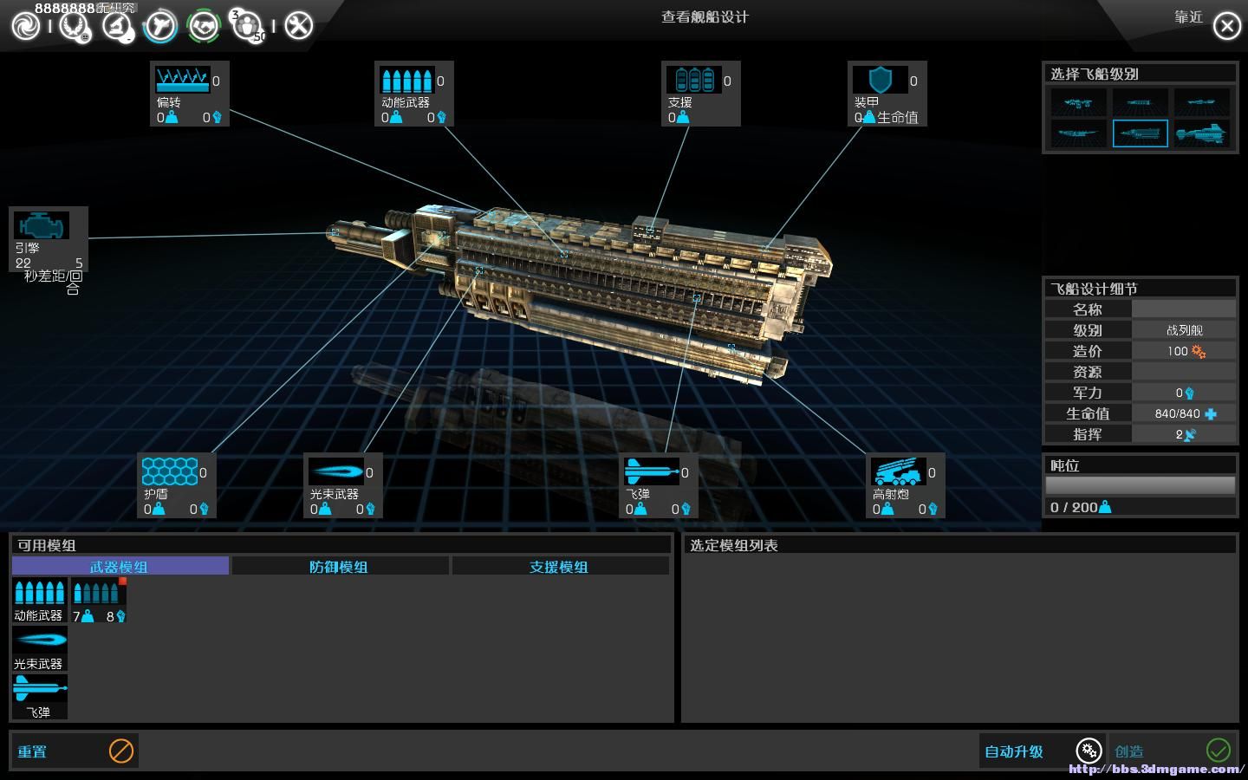Switch to the 支援模组 tab
Image resolution: width=1248 pixels, height=780 pixels.
tap(560, 566)
